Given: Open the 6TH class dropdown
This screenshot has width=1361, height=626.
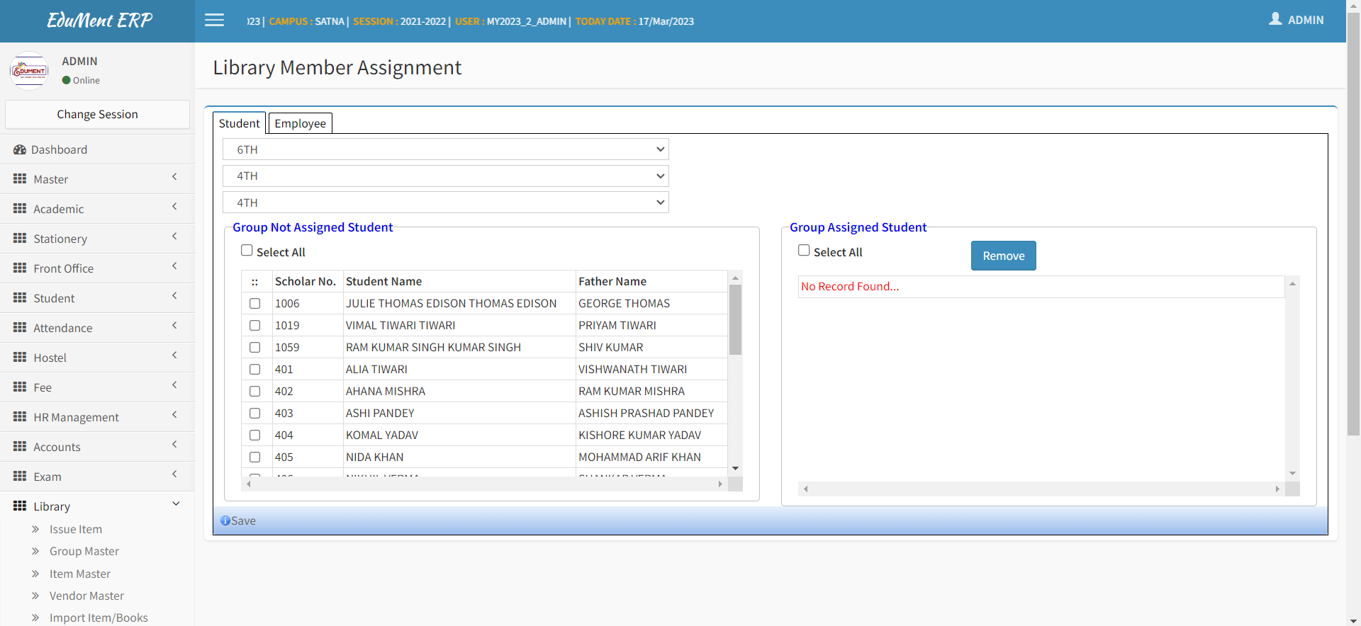Looking at the screenshot, I should click(x=445, y=149).
